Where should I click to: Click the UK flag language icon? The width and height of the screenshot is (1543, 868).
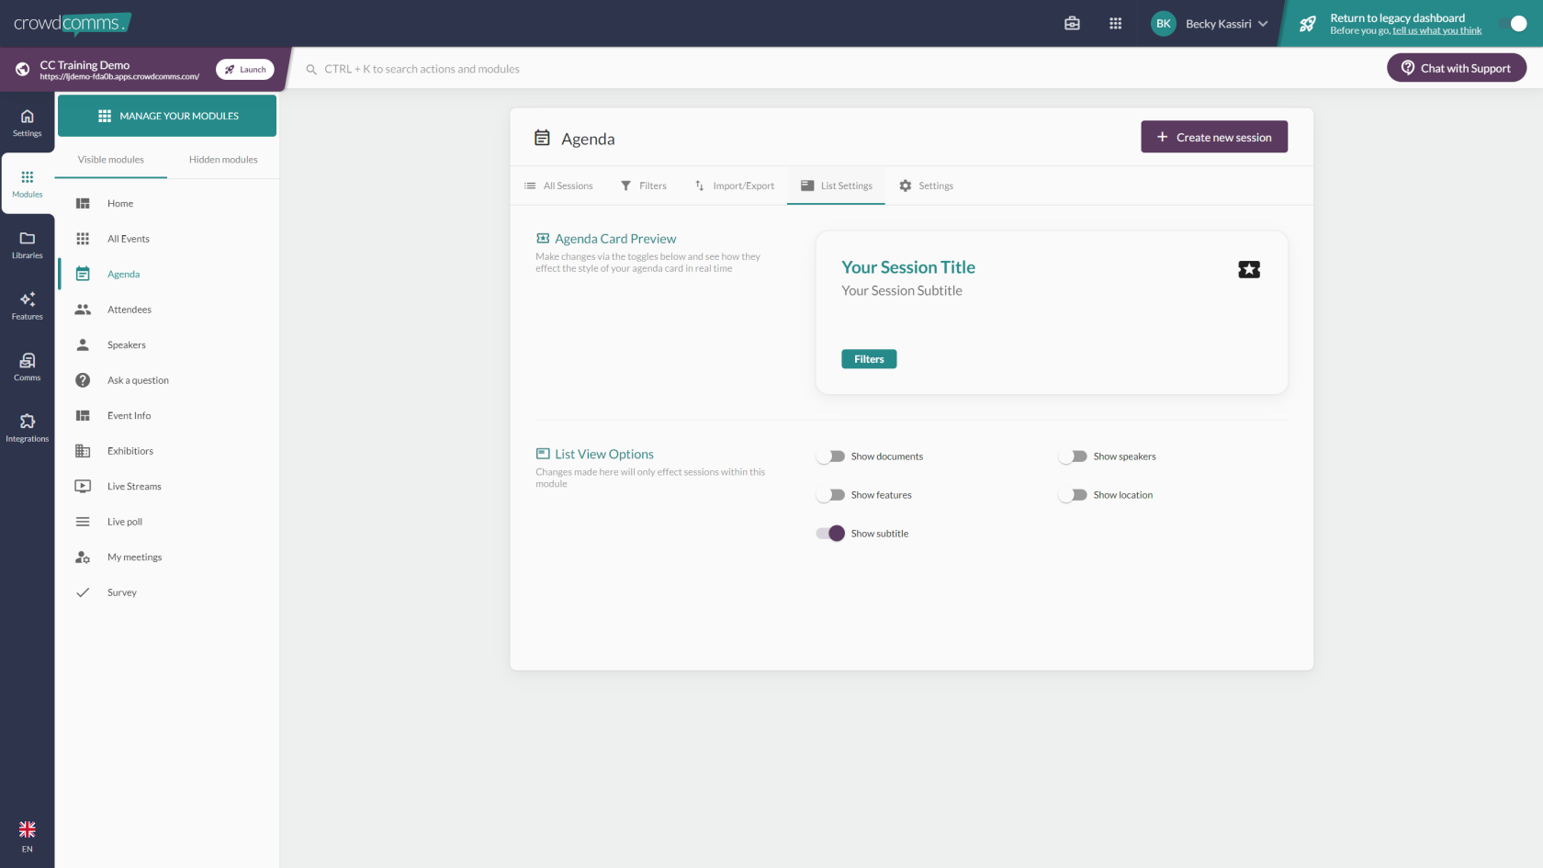(x=28, y=829)
